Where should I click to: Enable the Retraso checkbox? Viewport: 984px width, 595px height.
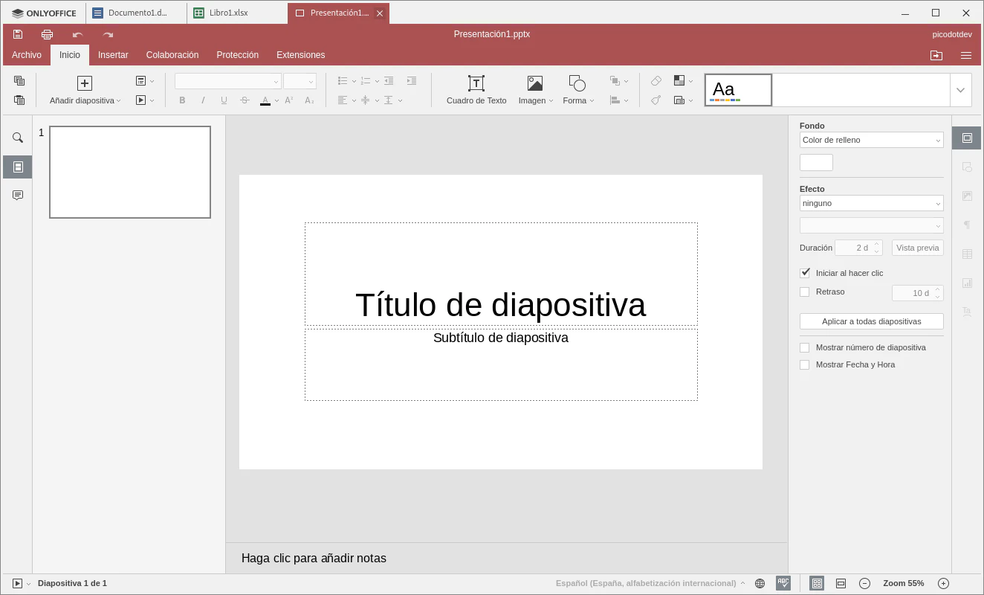(x=805, y=292)
